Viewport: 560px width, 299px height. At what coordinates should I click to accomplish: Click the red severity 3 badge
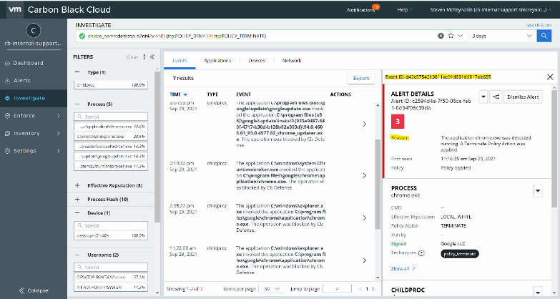click(x=398, y=122)
